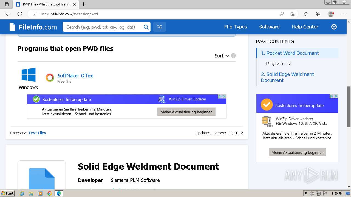Click the 1:30 PM taskbar clock
This screenshot has height=197, width=351.
click(x=337, y=193)
